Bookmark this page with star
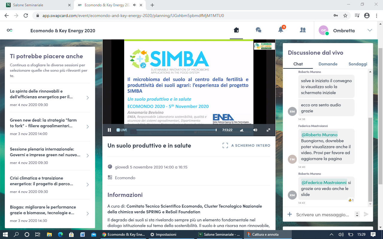Image resolution: width=383 pixels, height=239 pixels. [345, 16]
